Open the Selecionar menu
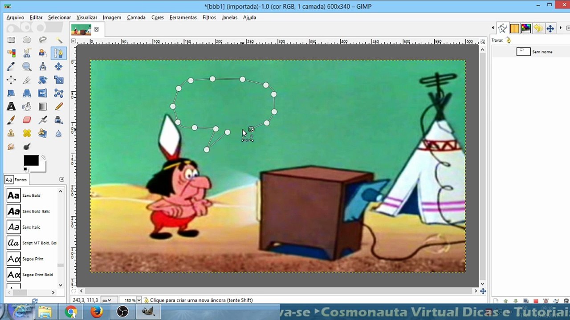Image resolution: width=570 pixels, height=320 pixels. (x=59, y=17)
